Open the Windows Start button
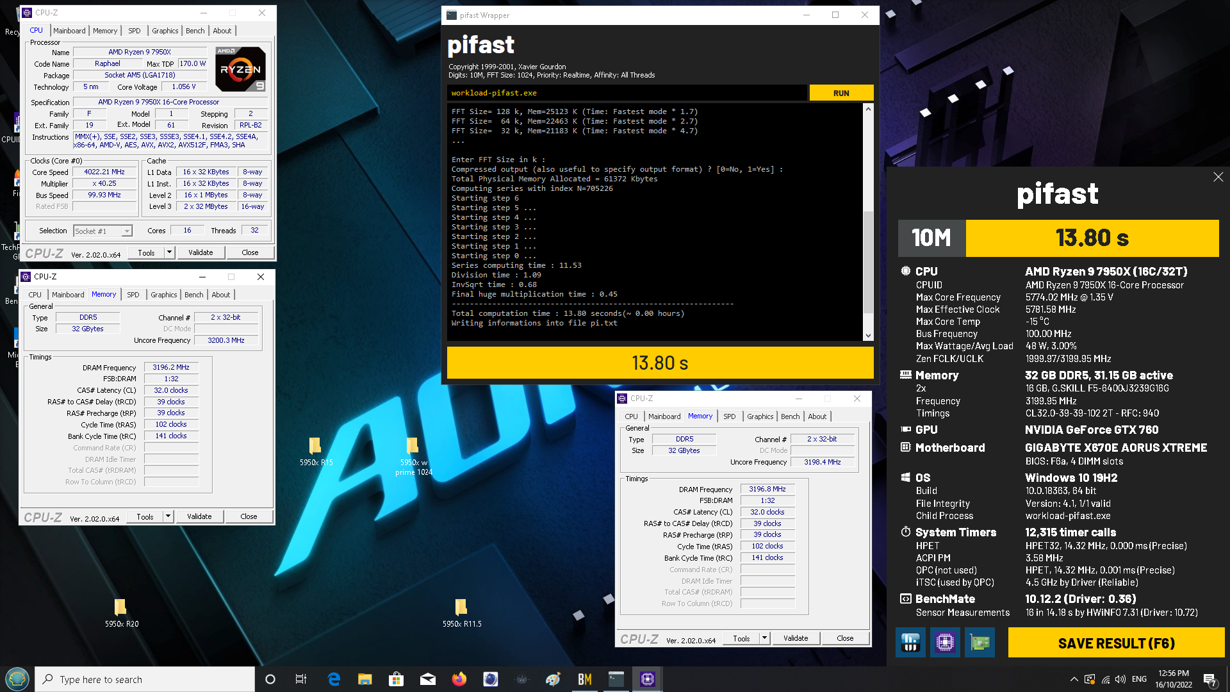 tap(17, 679)
